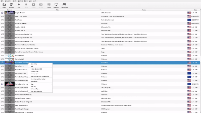This screenshot has width=201, height=113.
Task: Sort by the Title column header
Action: coord(58,10)
